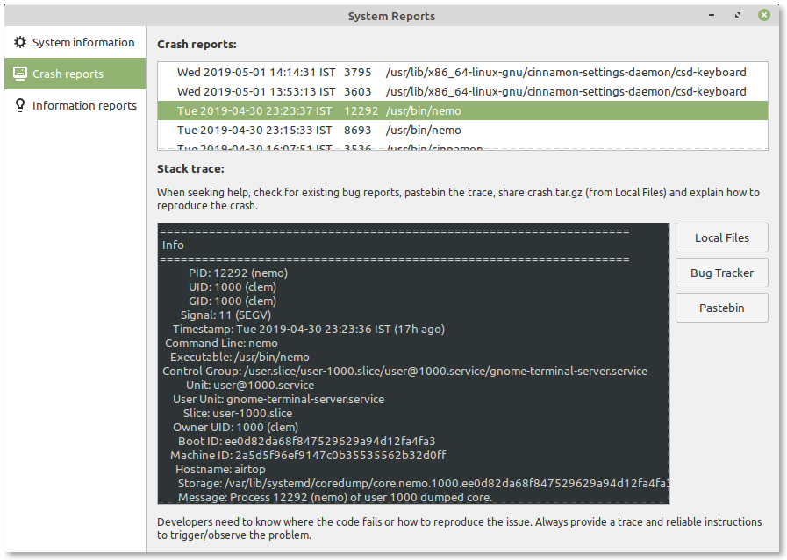Click the lightbulb icon beside Information reports
The height and width of the screenshot is (560, 787).
click(x=19, y=104)
